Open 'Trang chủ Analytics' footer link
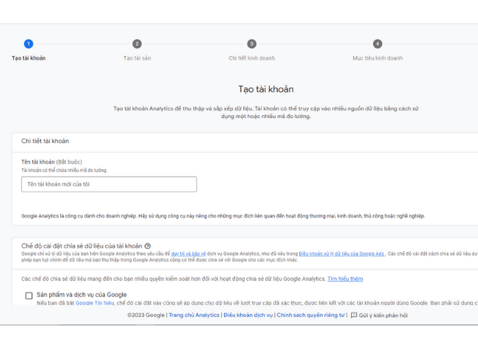The width and height of the screenshot is (478, 341). click(x=194, y=315)
